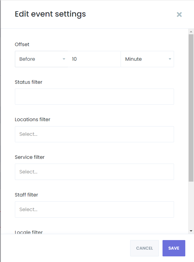Open the Before/After offset dropdown
The image size is (194, 262).
39,59
